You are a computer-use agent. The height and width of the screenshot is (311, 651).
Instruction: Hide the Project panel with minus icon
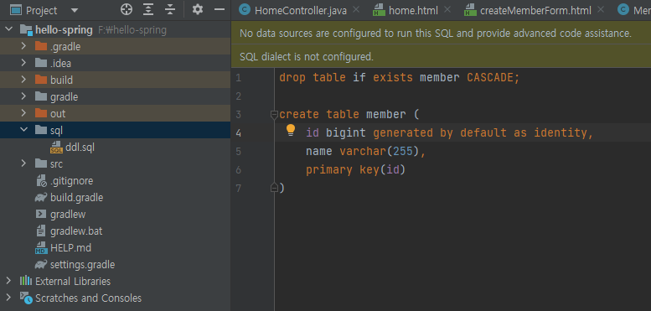point(220,9)
